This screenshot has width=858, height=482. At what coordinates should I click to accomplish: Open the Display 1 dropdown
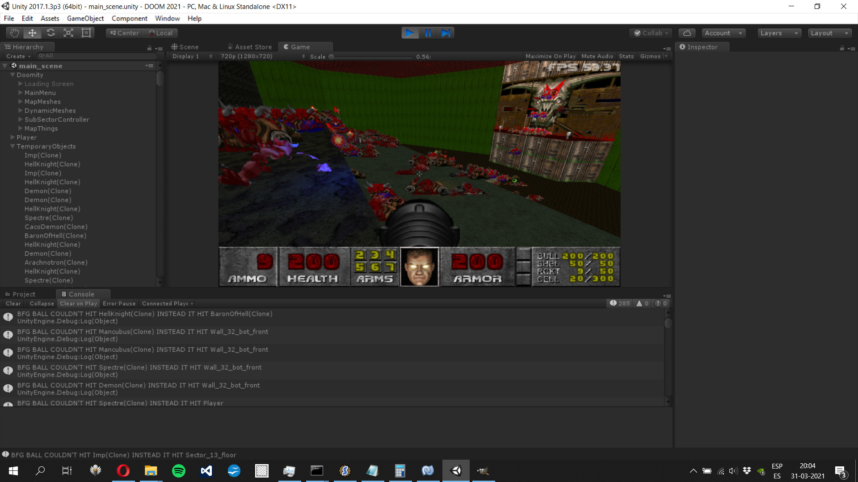pyautogui.click(x=192, y=56)
